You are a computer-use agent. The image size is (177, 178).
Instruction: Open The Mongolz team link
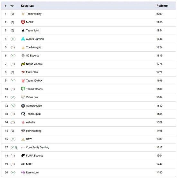34,47
